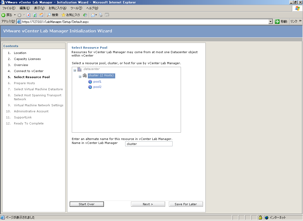Click the IE Forward arrow
This screenshot has height=221, width=303.
click(x=19, y=15)
